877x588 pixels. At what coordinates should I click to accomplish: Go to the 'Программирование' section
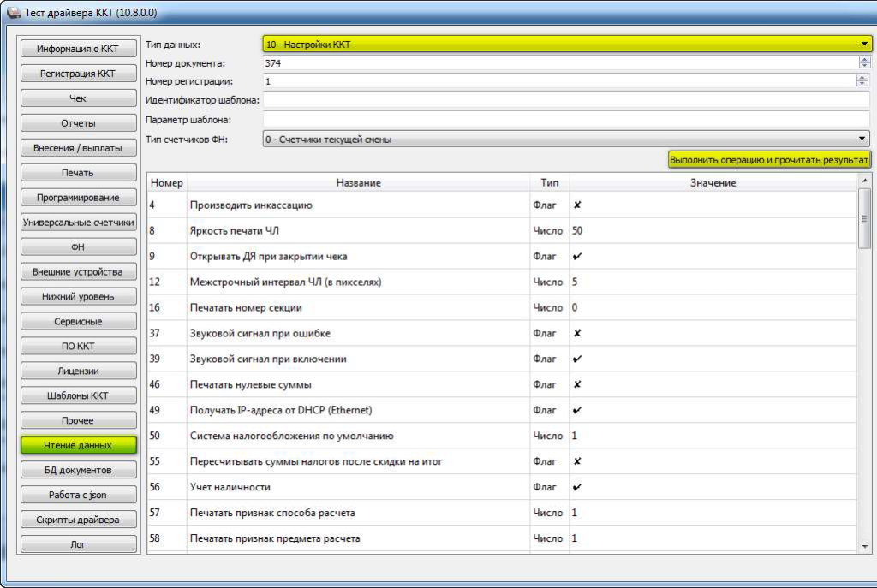point(78,198)
